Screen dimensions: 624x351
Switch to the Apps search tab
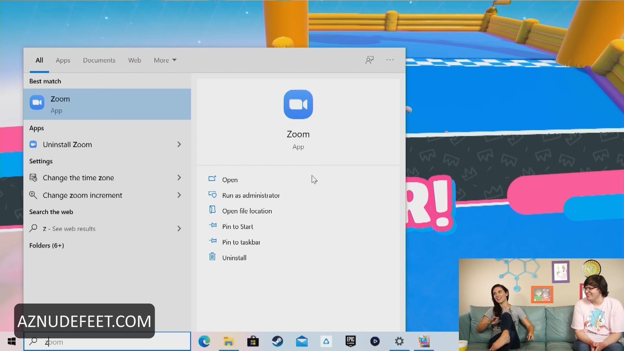click(63, 60)
